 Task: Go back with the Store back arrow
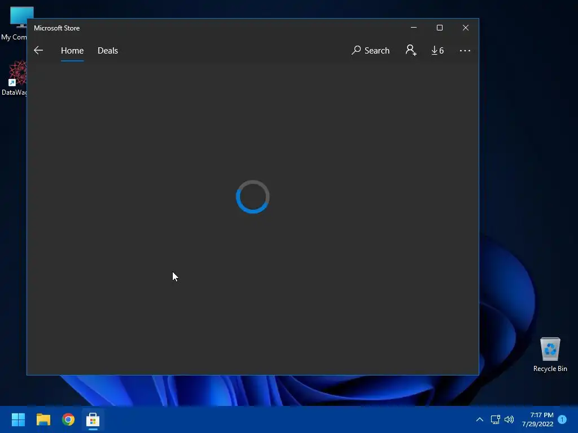coord(38,50)
